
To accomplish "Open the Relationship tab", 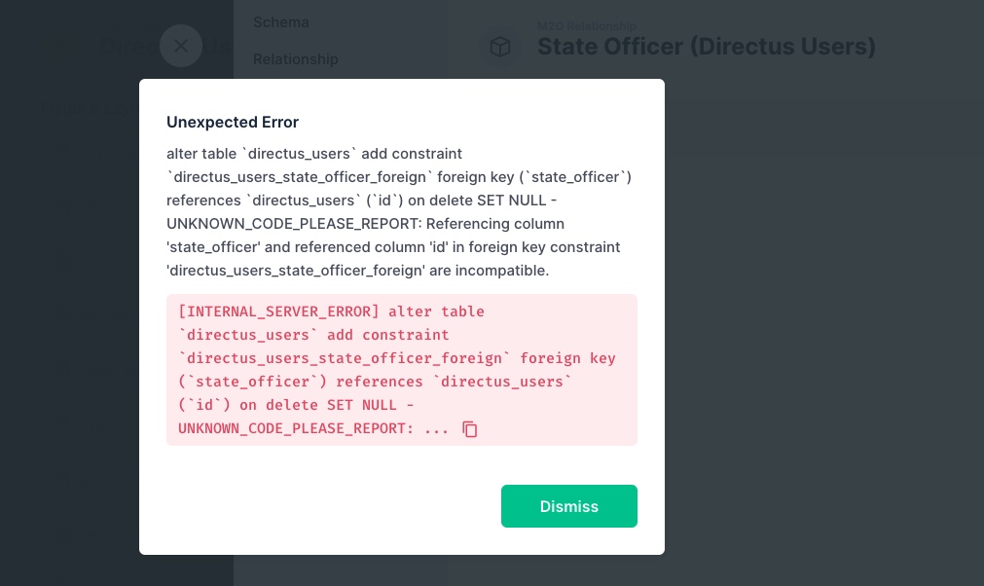I will click(x=295, y=59).
